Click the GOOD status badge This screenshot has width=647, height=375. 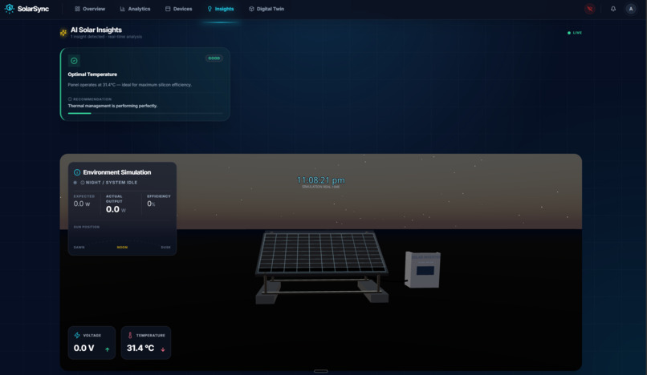coord(214,58)
